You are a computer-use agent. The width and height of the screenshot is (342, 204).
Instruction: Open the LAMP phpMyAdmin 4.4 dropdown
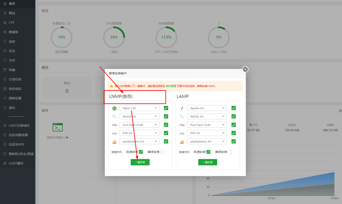[x=207, y=141]
